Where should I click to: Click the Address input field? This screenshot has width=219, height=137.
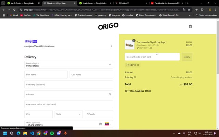[x=66, y=95]
